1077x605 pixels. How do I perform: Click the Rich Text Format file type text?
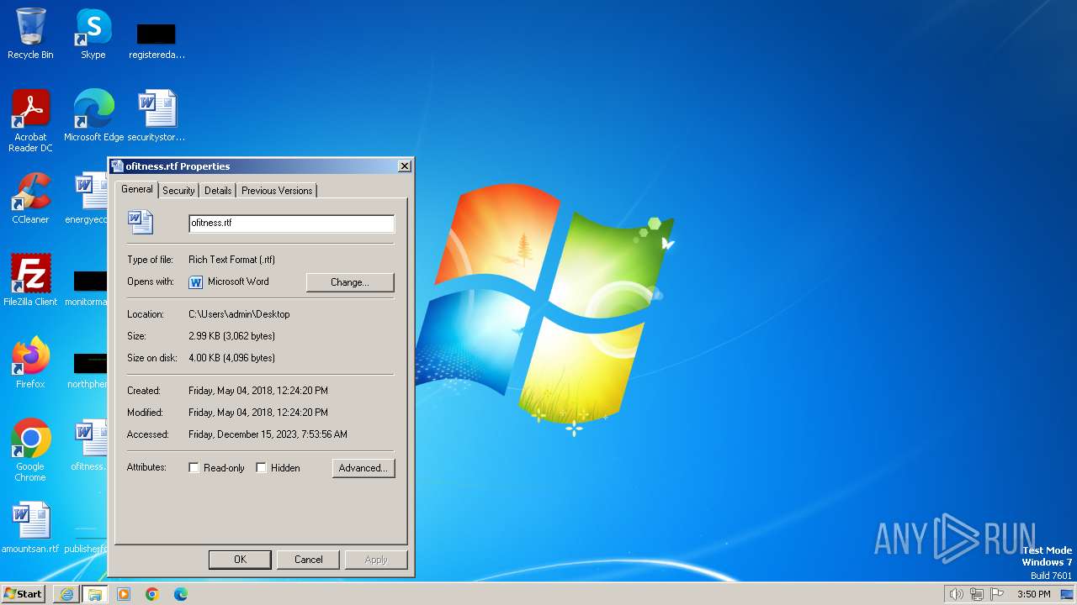pyautogui.click(x=231, y=260)
